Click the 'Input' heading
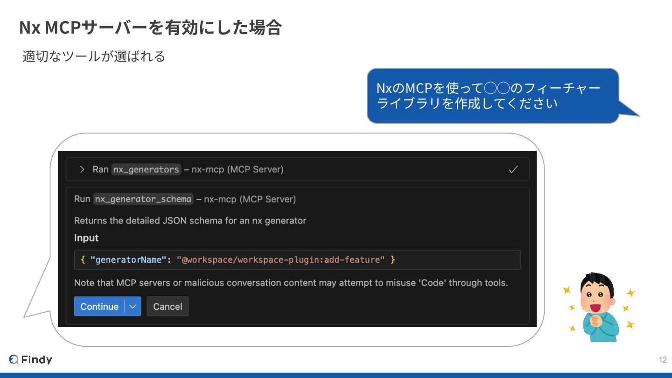Screen dimensions: 672x378 [86, 238]
